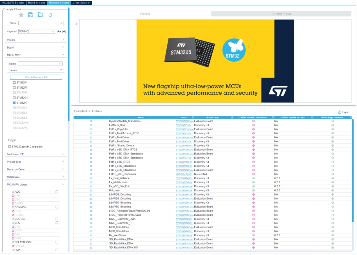357x255 pixels.
Task: Click the load search folder icon
Action: click(40, 15)
